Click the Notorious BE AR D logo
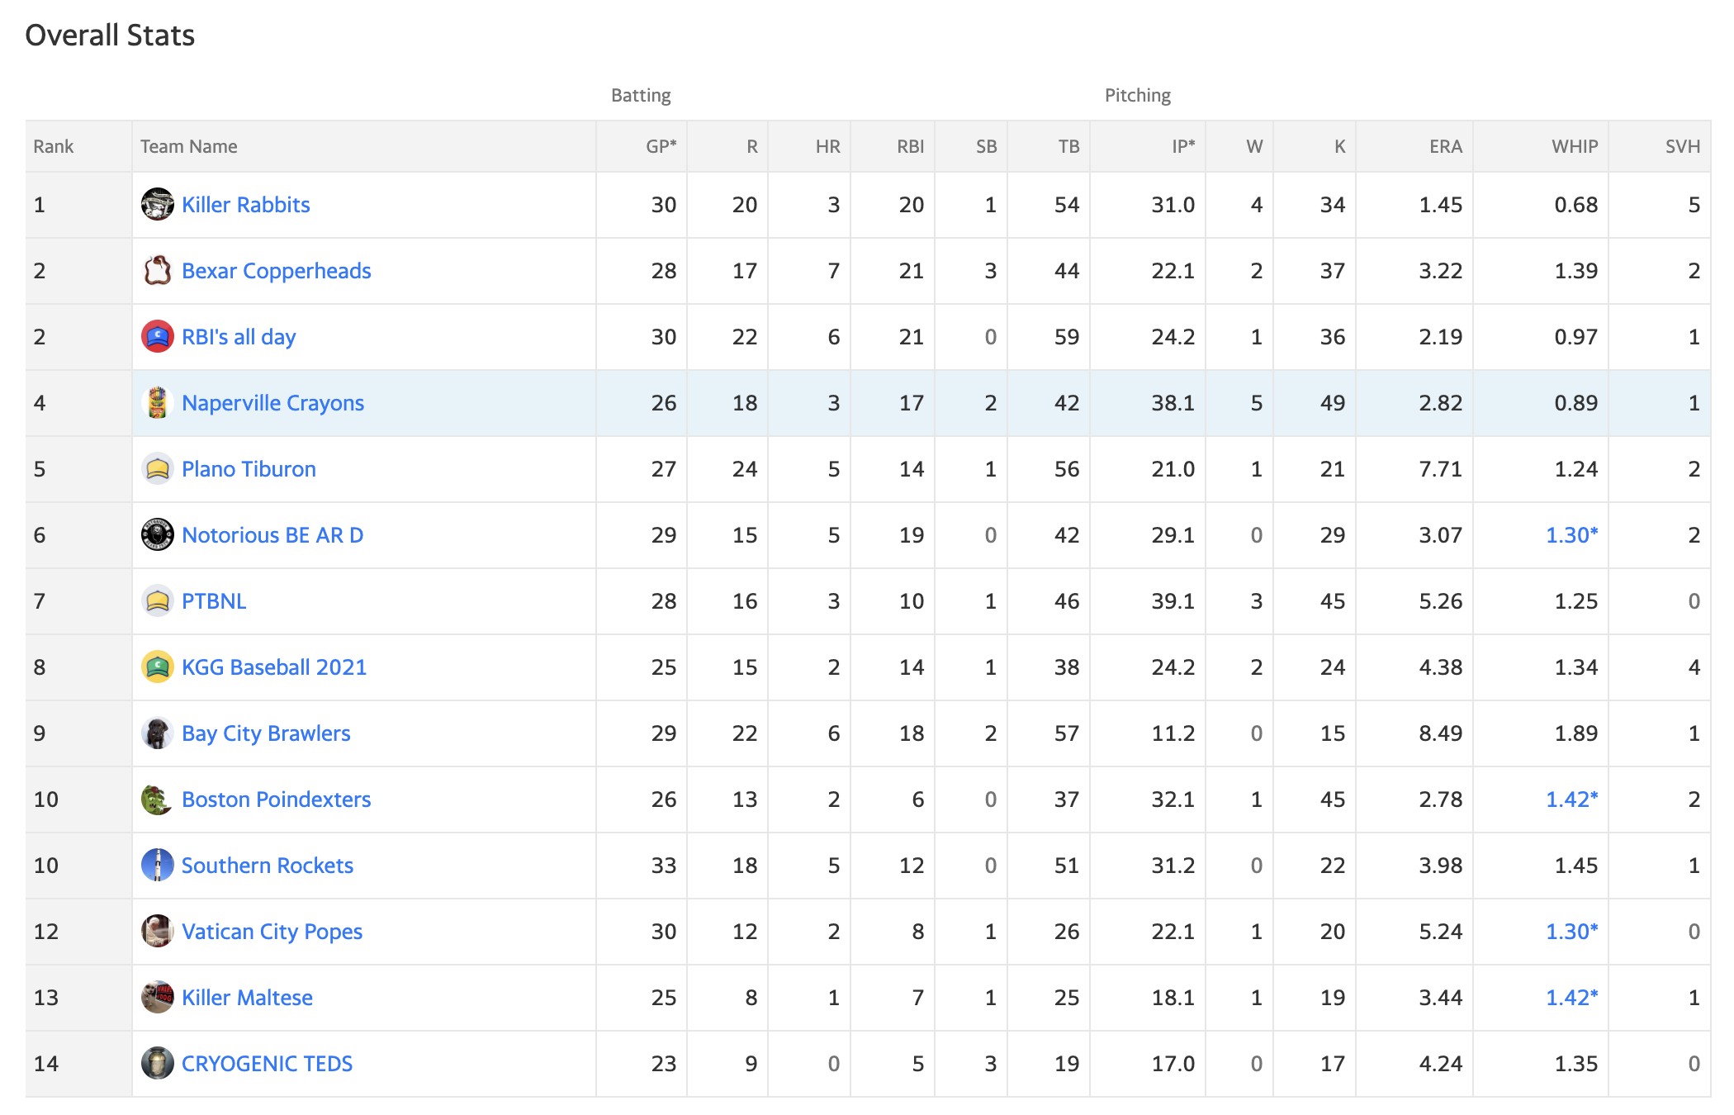Viewport: 1734px width, 1115px height. pos(157,534)
